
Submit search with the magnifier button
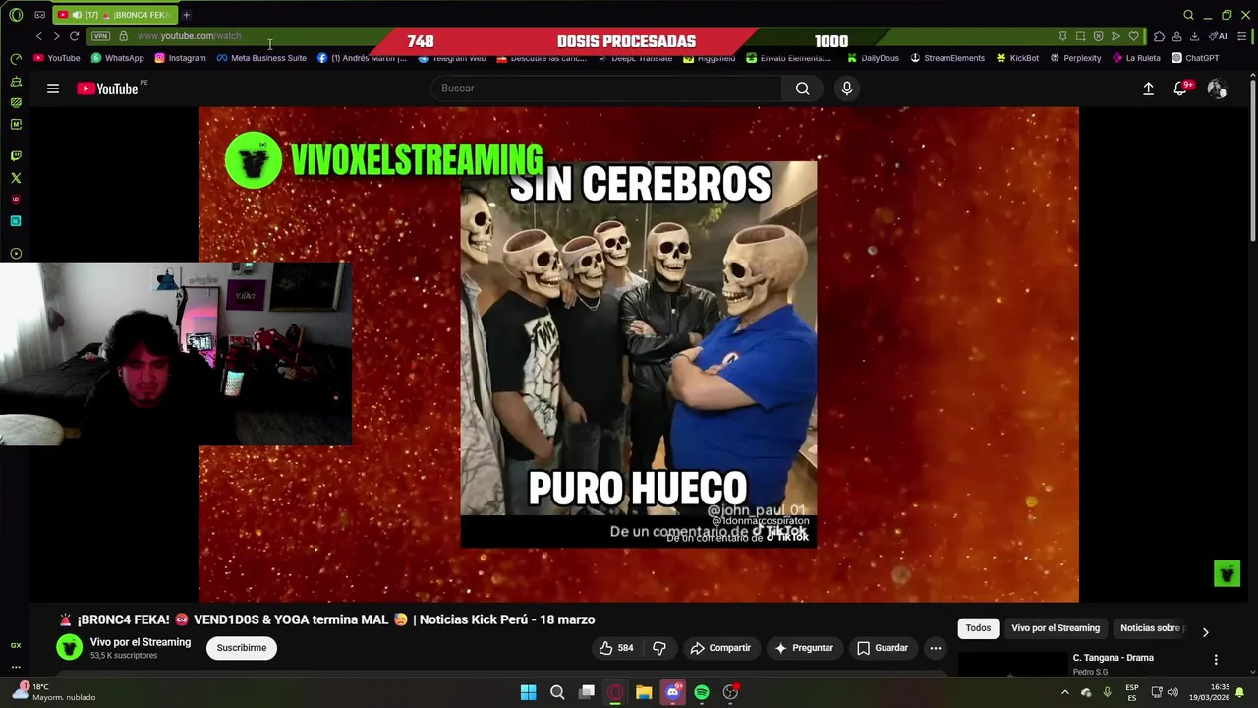pyautogui.click(x=803, y=88)
